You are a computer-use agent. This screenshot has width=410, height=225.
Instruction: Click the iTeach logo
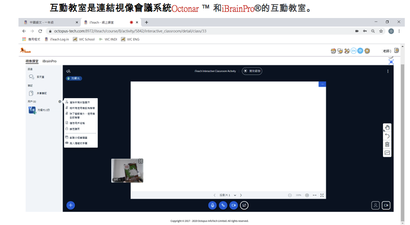point(26,51)
